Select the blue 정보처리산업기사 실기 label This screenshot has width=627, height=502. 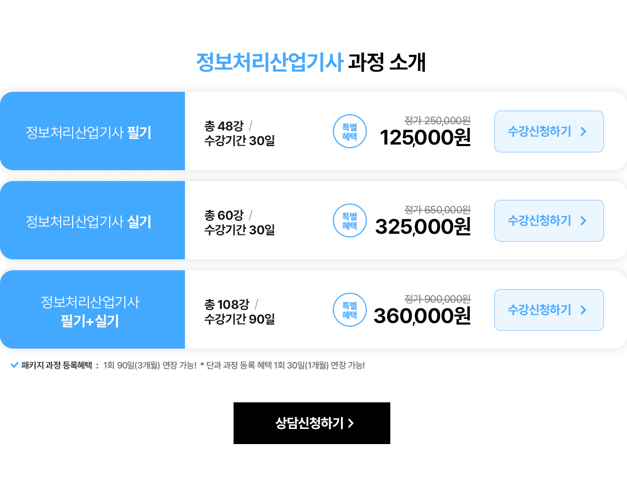(x=89, y=222)
